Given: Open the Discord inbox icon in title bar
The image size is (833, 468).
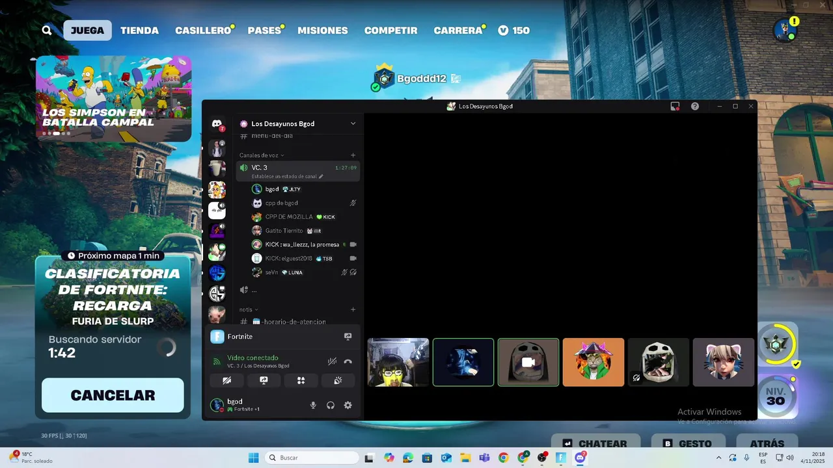Looking at the screenshot, I should tap(675, 106).
